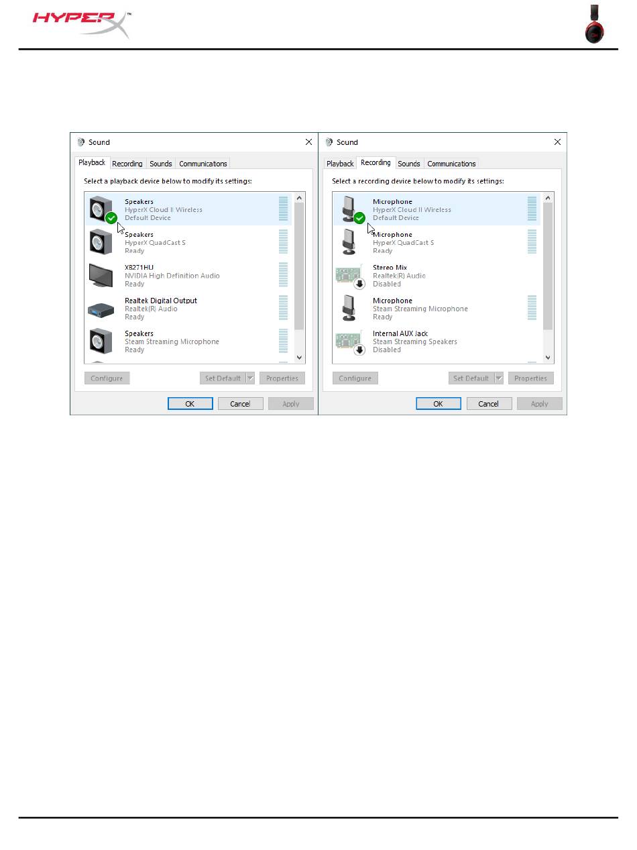Close the Recording Sound window
This screenshot has height=850, width=637.
[557, 142]
